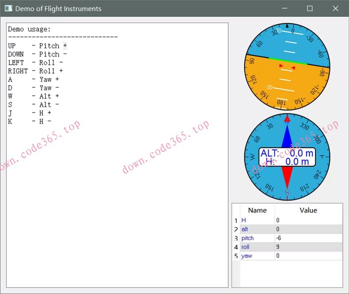The image size is (349, 294).
Task: Select the alt value cell
Action: [308, 229]
